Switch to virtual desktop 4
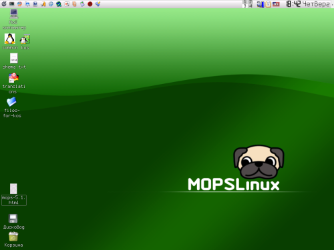The height and width of the screenshot is (250, 334). [251, 6]
